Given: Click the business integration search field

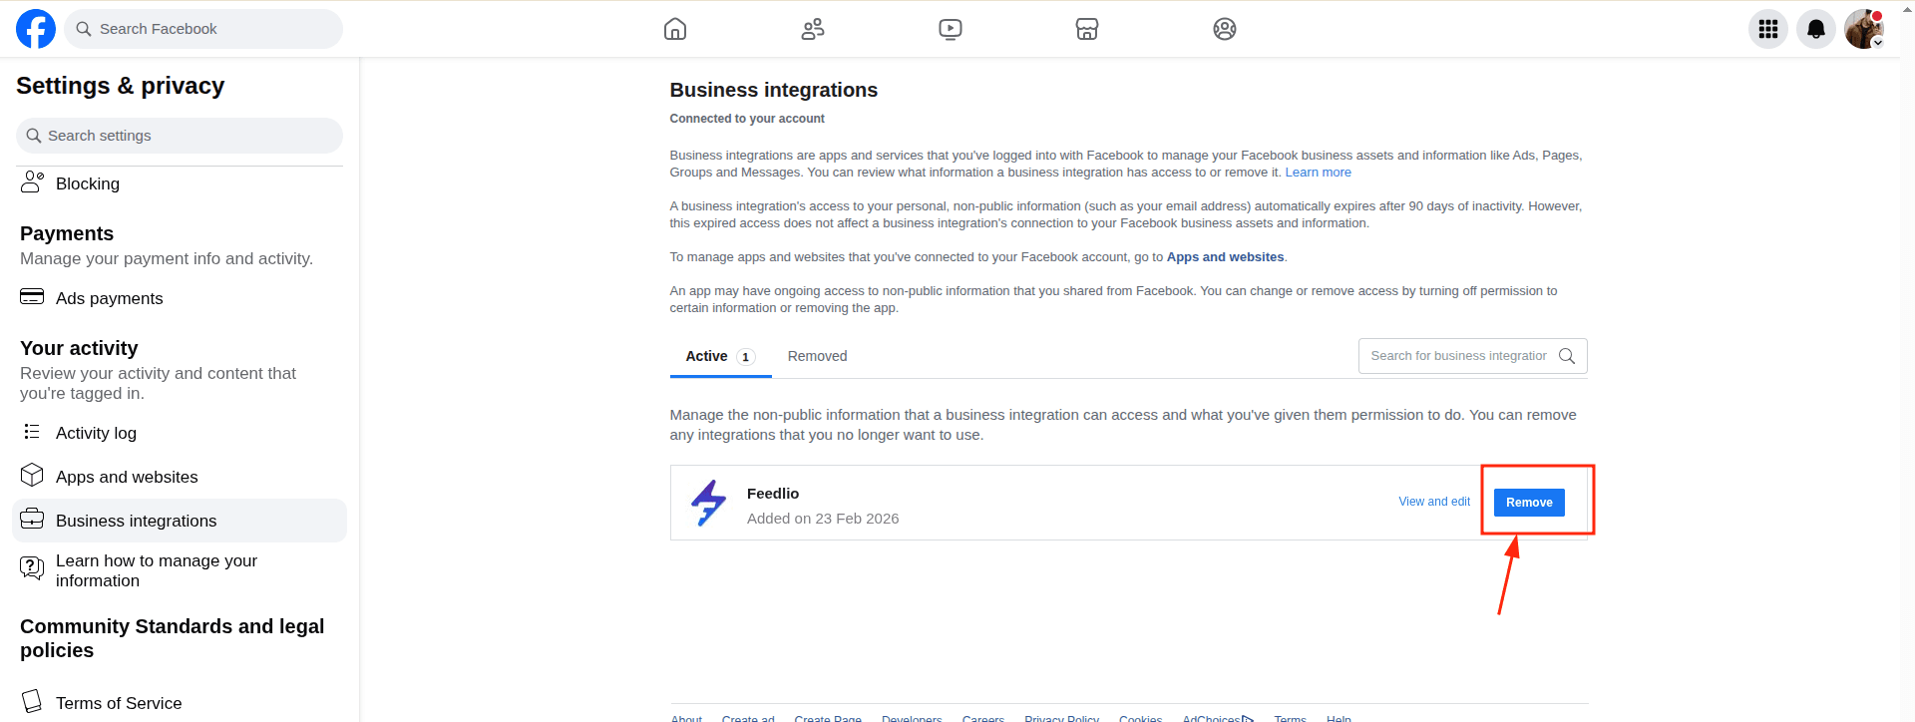Looking at the screenshot, I should (1458, 356).
